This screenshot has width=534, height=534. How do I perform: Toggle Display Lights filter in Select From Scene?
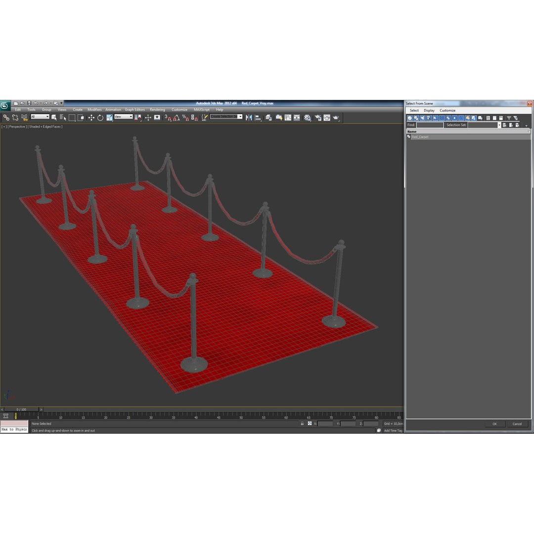423,118
